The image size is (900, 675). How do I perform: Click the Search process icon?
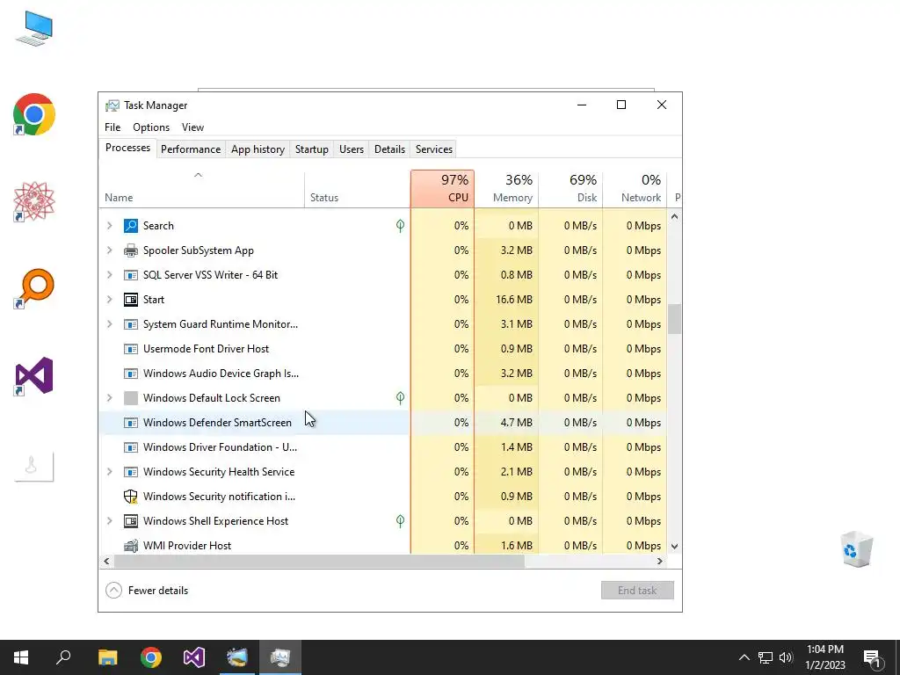click(131, 226)
